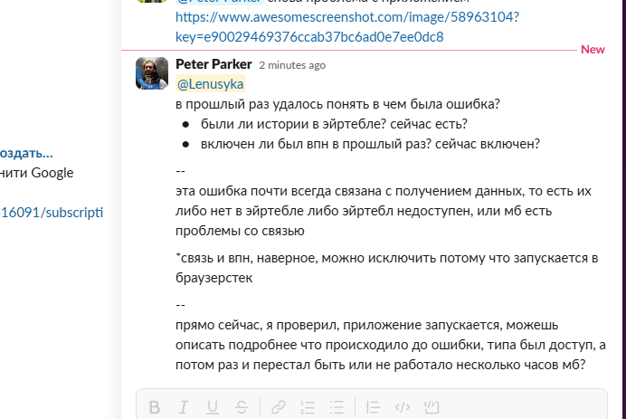Viewport: 626px width, 419px height.
Task: Open Peter Parker's profile name
Action: 213,64
